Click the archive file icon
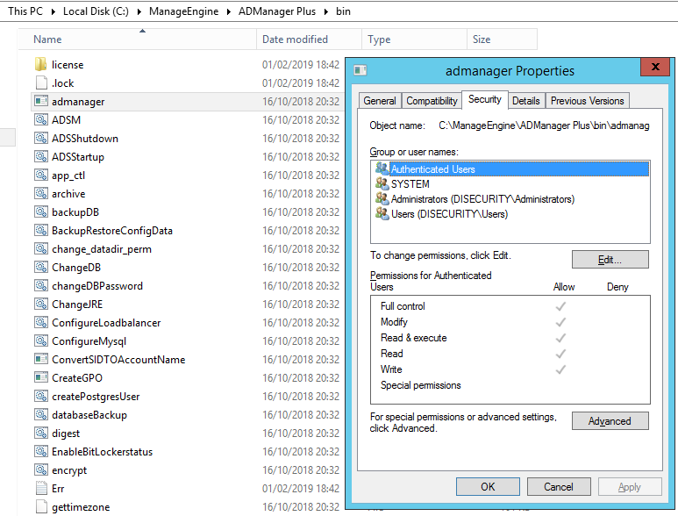The width and height of the screenshot is (678, 516). click(x=41, y=193)
